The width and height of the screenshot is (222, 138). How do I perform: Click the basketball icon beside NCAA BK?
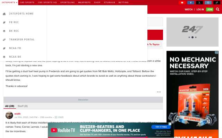tap(4, 57)
